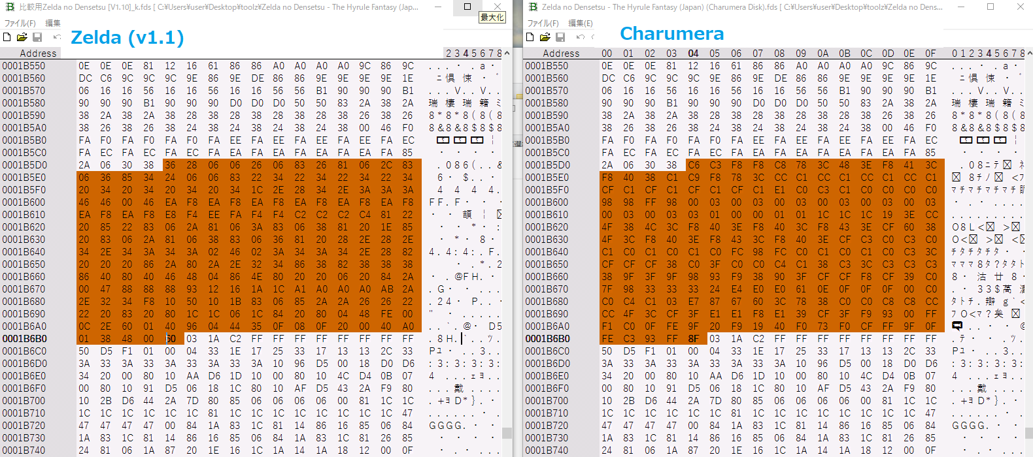Maximize the Charumera Disk window
The width and height of the screenshot is (1033, 457).
pos(991,7)
